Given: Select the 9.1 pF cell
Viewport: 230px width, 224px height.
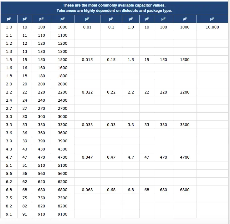Looking at the screenshot, I should click(x=9, y=214).
